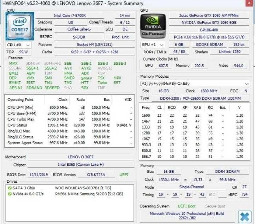This screenshot has height=224, width=255.
Task: Click the 14 nm process field
Action: (x=125, y=16)
